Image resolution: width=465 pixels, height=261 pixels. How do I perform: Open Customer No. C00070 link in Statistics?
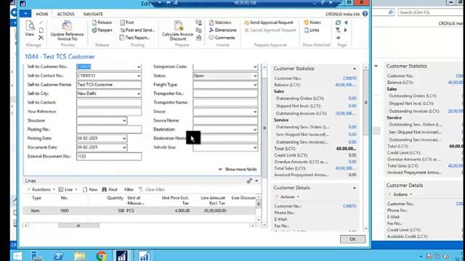point(349,78)
